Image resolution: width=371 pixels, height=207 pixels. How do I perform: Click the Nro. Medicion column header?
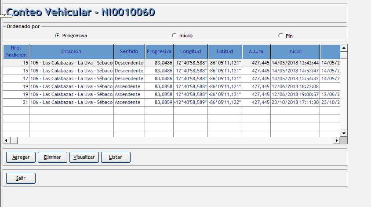click(x=16, y=51)
